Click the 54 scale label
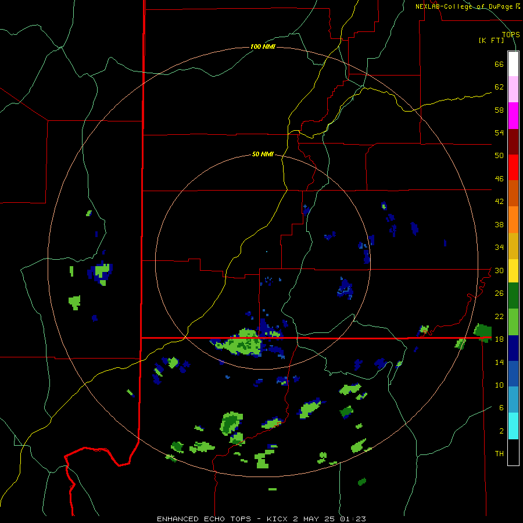Image resolution: width=523 pixels, height=523 pixels. coord(499,132)
